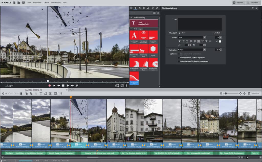This screenshot has height=162, width=262.
Task: Open the store shopping cart tab
Action: tap(152, 8)
